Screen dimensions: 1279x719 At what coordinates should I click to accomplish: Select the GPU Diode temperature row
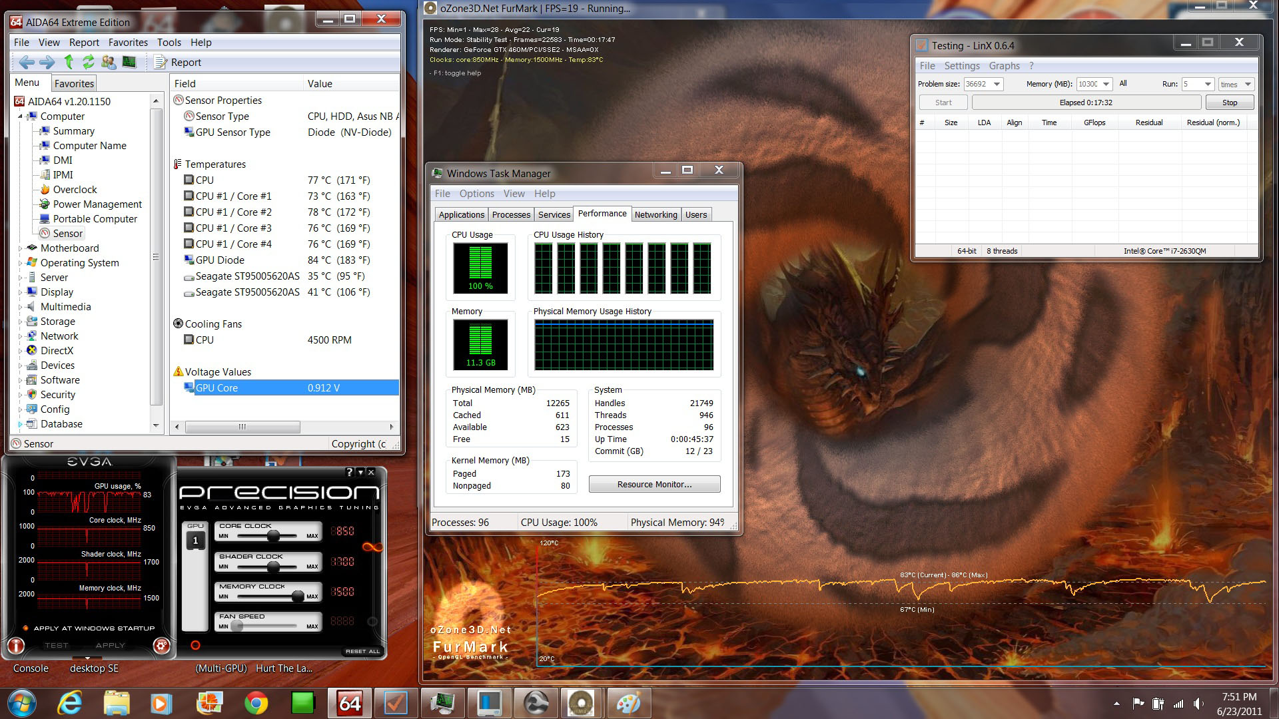(x=285, y=260)
